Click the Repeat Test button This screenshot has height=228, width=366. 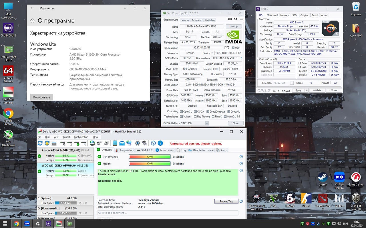(x=226, y=201)
